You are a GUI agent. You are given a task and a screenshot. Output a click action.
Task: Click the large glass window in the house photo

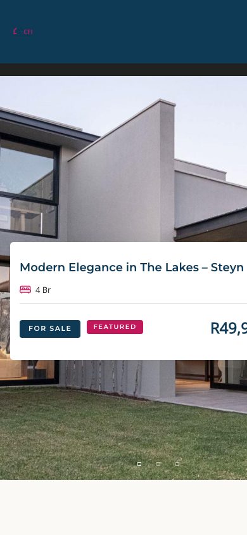[28, 186]
